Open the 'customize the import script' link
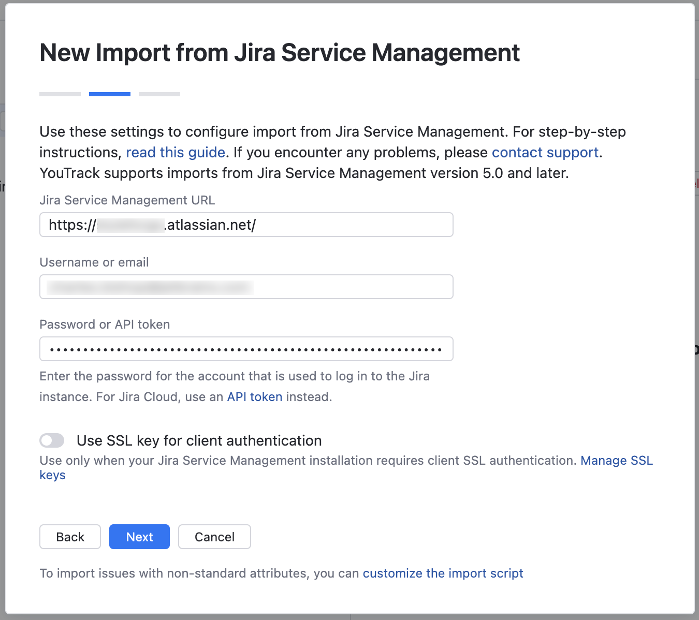699x620 pixels. (x=443, y=573)
